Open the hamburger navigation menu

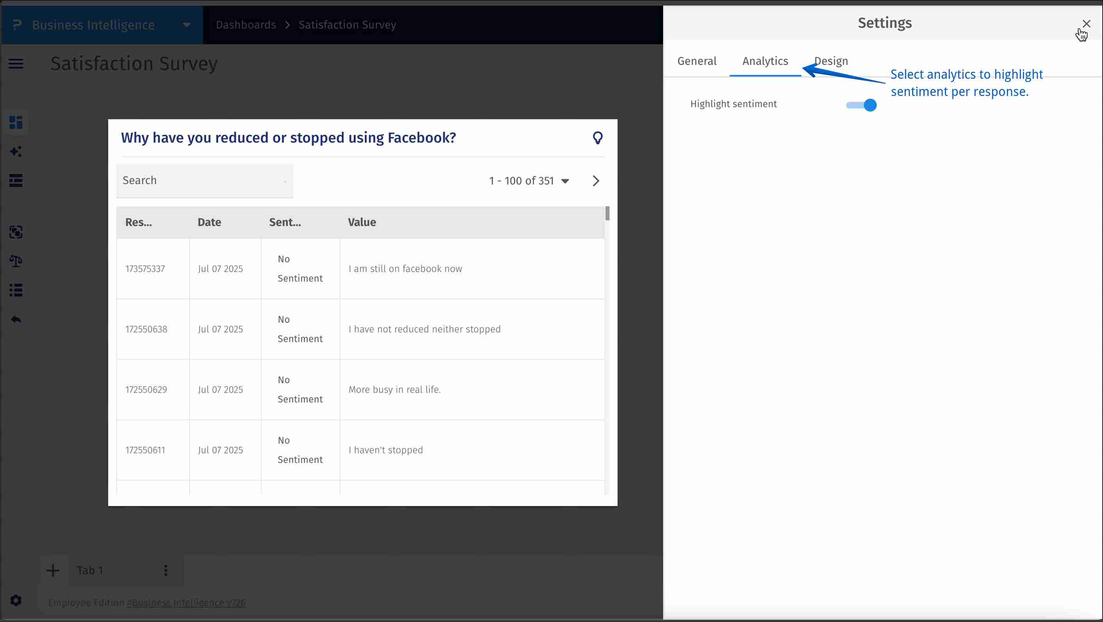pos(16,63)
